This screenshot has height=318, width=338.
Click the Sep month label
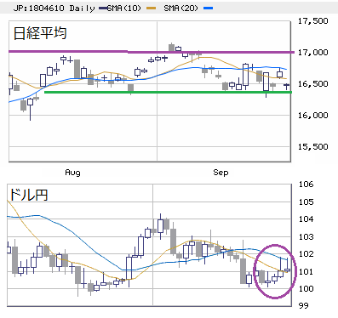coord(221,173)
